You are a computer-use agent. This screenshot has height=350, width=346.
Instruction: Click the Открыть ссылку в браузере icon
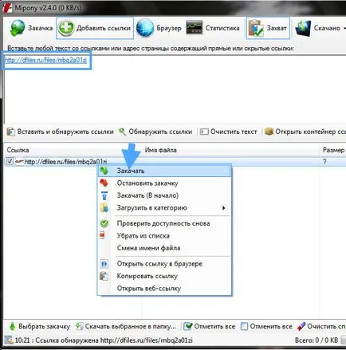[104, 264]
